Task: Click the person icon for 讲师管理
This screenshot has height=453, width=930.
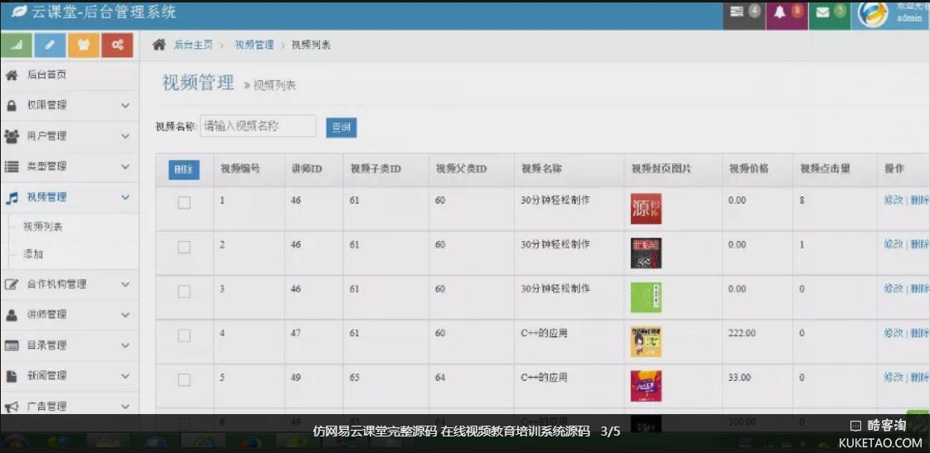Action: [x=12, y=316]
